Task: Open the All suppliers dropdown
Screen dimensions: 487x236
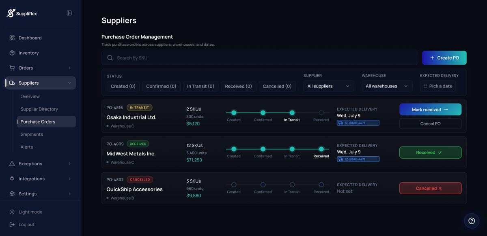Action: click(329, 86)
